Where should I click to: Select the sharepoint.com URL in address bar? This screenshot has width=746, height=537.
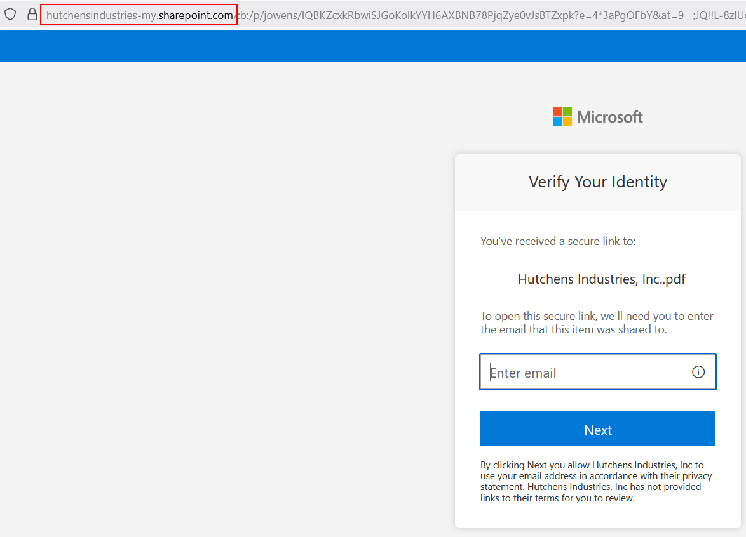139,15
